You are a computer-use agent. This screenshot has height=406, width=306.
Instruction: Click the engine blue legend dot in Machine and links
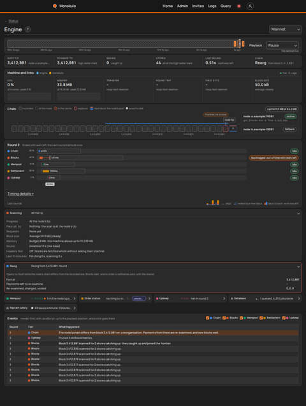[38, 73]
